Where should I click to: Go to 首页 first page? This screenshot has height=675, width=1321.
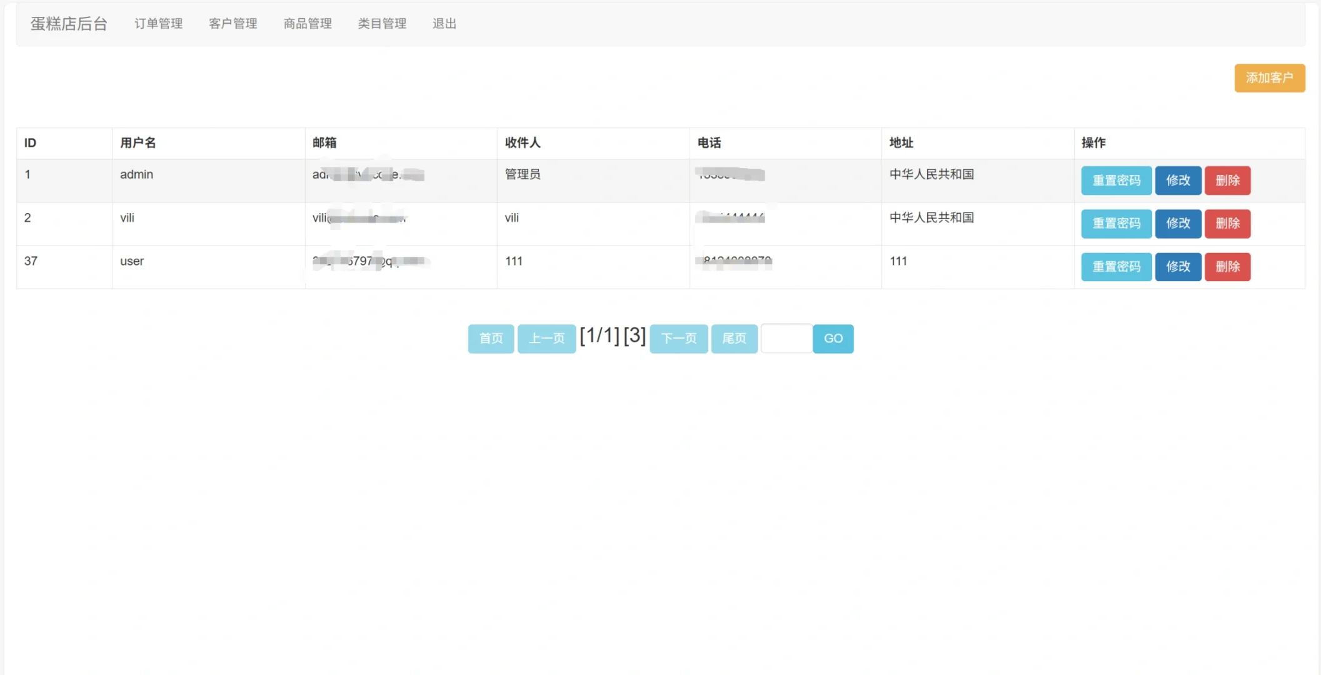pyautogui.click(x=490, y=339)
